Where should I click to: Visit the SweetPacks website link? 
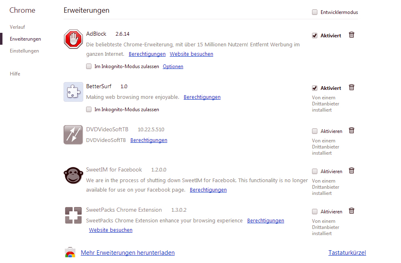(110, 230)
